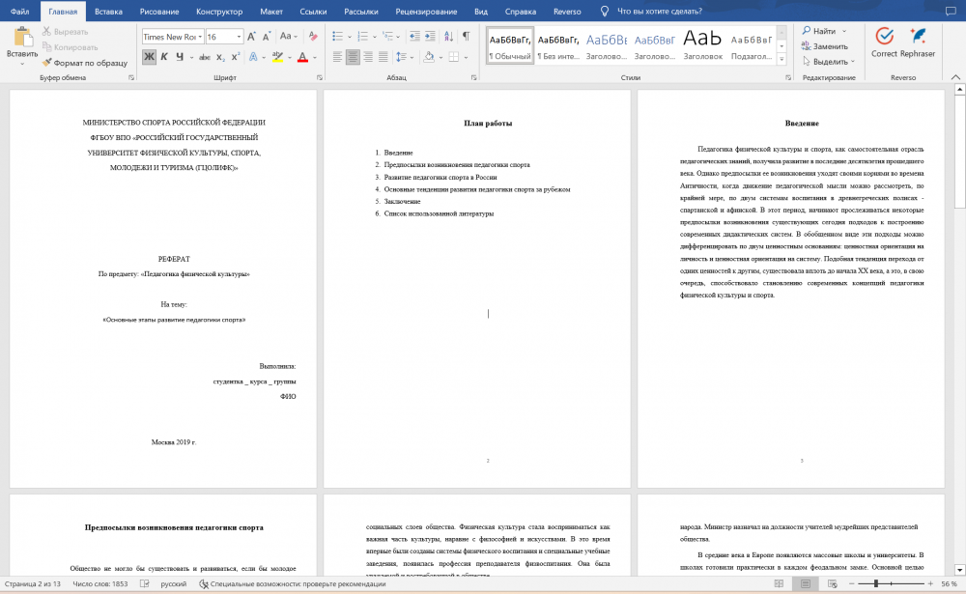Open the Paste options arrow under Вставить
The height and width of the screenshot is (594, 966).
click(22, 64)
